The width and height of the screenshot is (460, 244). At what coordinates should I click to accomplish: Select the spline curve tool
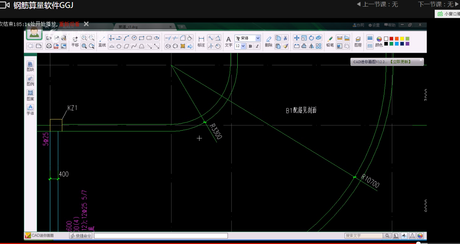point(134,46)
